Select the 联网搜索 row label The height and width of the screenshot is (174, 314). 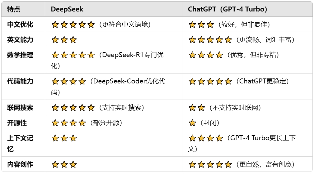tap(20, 108)
